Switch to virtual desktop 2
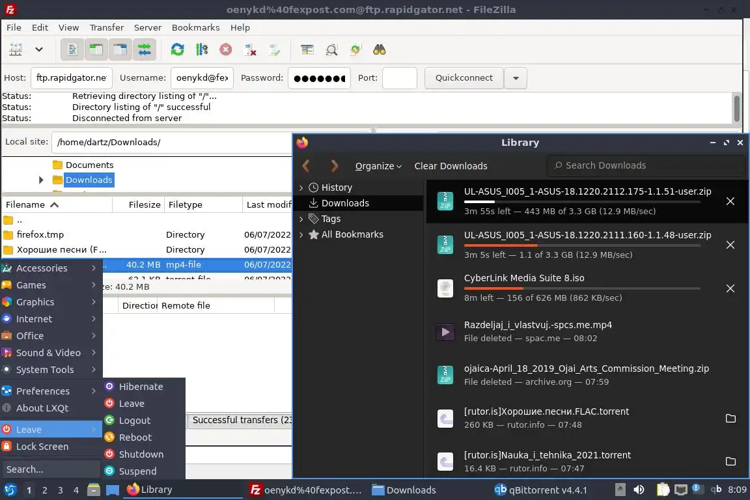 [x=44, y=490]
